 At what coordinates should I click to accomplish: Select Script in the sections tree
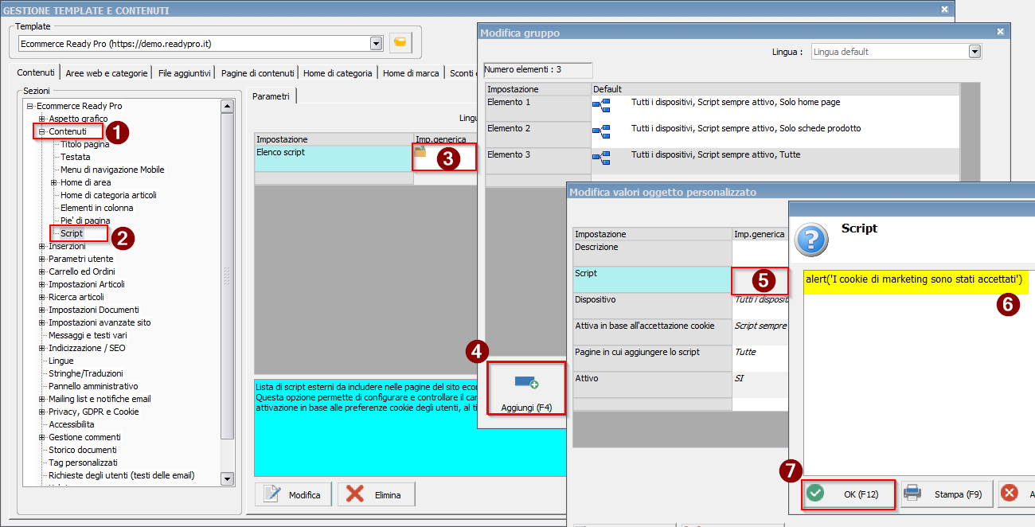pos(72,233)
